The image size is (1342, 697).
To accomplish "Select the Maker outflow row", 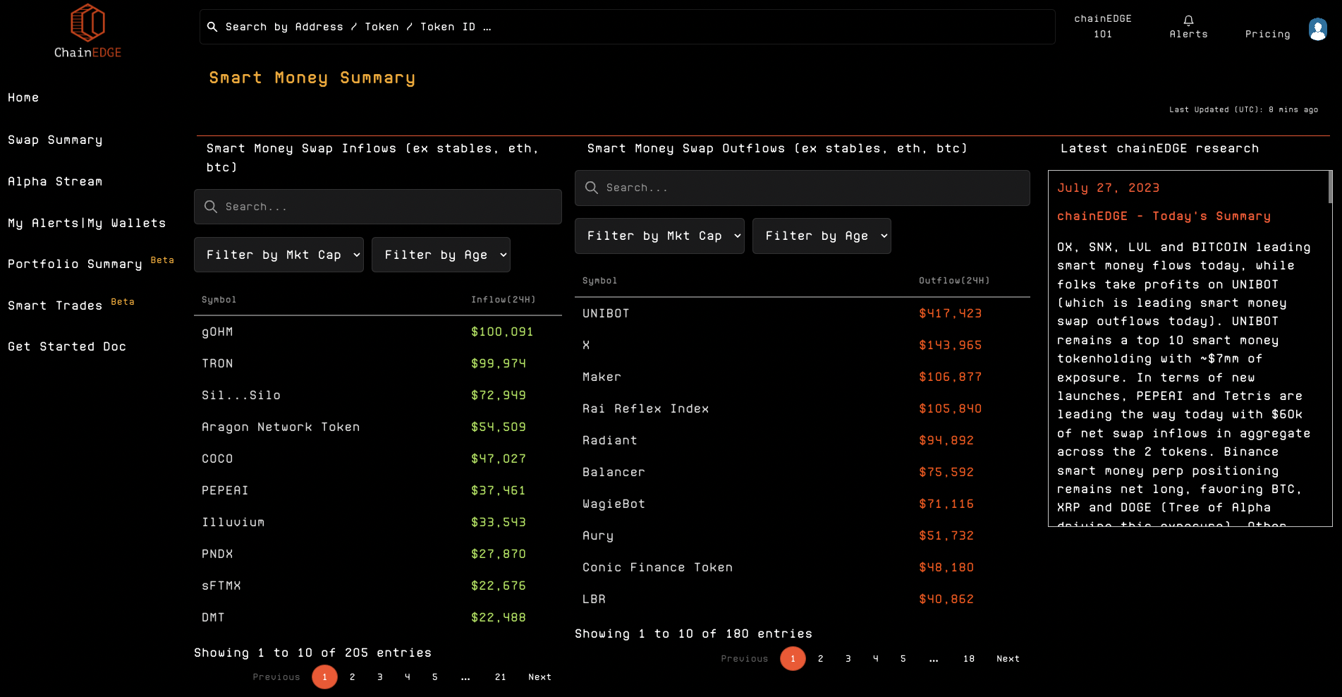I will pos(803,377).
